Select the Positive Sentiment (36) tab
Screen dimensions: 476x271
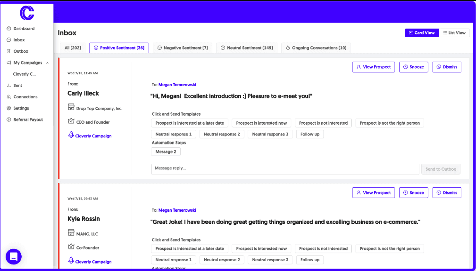(119, 48)
